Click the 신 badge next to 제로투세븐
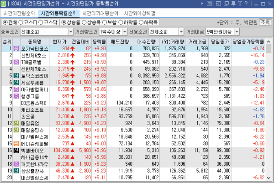This screenshot has width=274, height=183. tap(16, 83)
